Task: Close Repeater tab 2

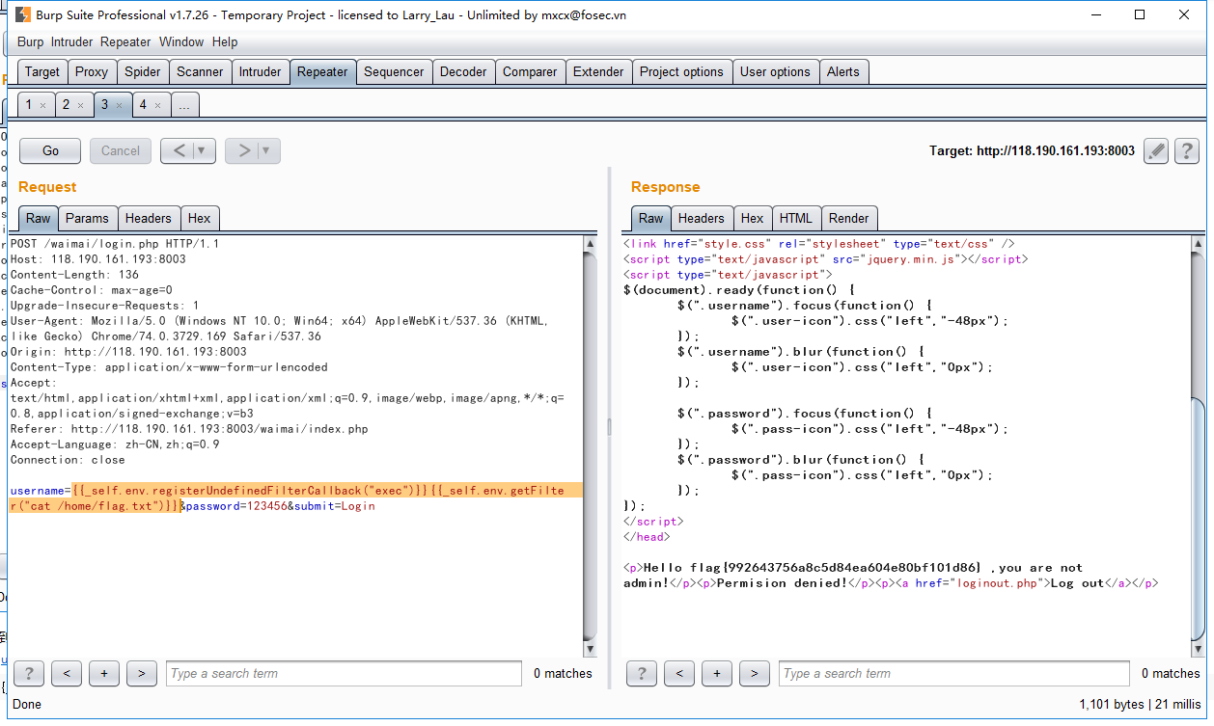Action: (x=80, y=105)
